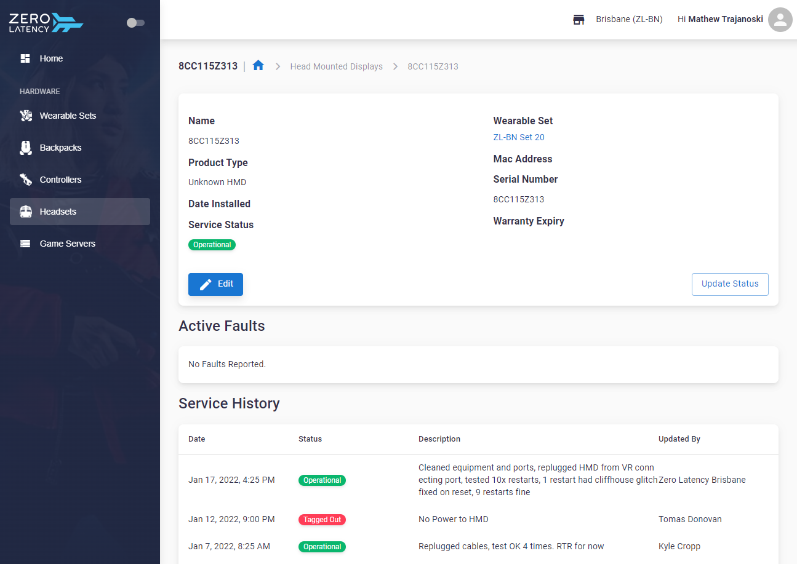797x564 pixels.
Task: Click the Jan 17, 2022 date cell
Action: (x=231, y=480)
